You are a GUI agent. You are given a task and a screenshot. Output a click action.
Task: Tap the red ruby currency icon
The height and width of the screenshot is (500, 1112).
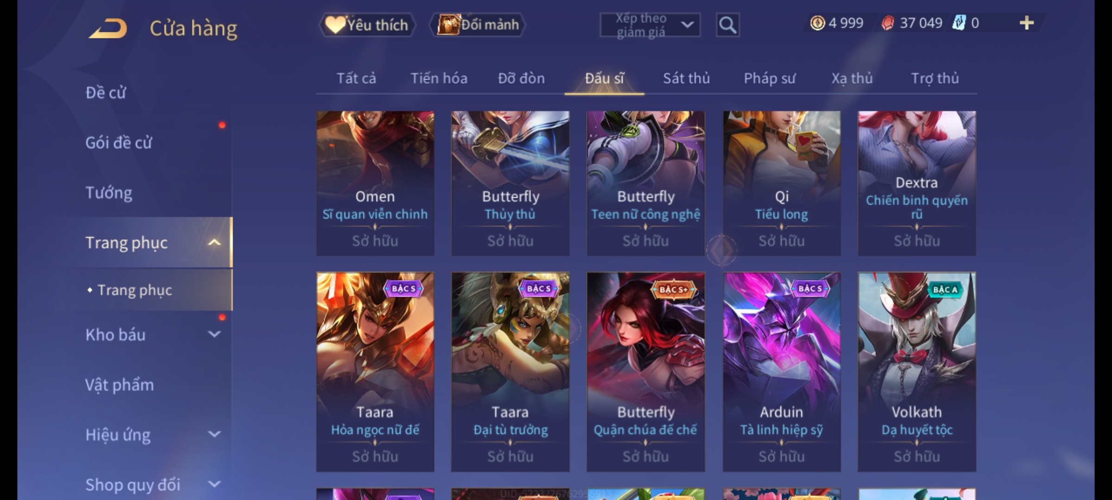(x=888, y=23)
